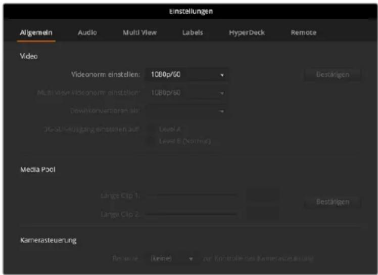Screen dimensions: 378x275
Task: Open the Videonorm einstellen dropdown
Action: tap(186, 74)
